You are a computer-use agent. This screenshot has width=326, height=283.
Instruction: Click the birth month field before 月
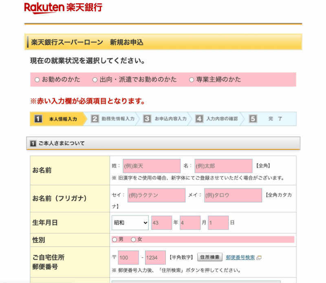click(190, 223)
